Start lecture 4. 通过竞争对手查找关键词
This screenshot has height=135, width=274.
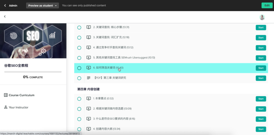coord(261,48)
